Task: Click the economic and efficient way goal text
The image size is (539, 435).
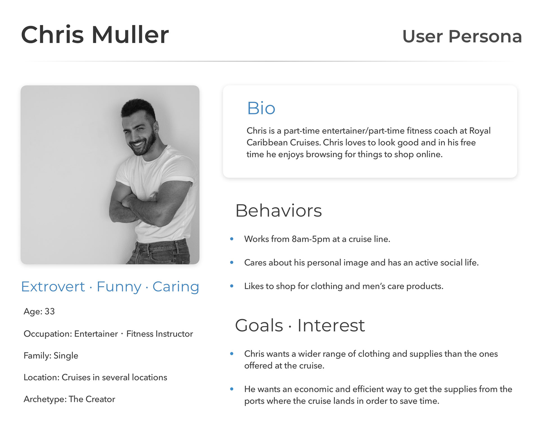Action: 378,395
